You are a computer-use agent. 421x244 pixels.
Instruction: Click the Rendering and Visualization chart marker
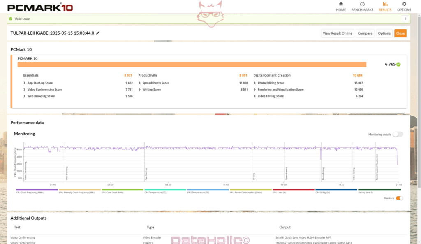click(x=377, y=167)
